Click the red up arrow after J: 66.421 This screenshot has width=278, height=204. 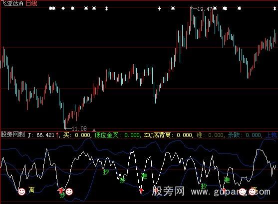pyautogui.click(x=57, y=134)
